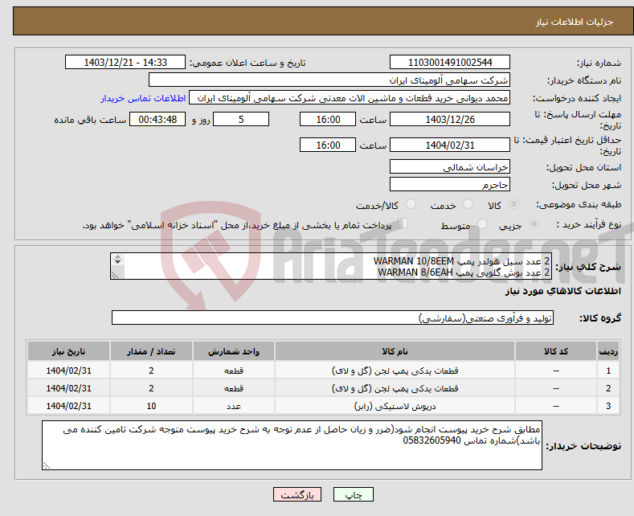Click the requester field محمد دیوانی
This screenshot has width=634, height=516.
coord(350,98)
